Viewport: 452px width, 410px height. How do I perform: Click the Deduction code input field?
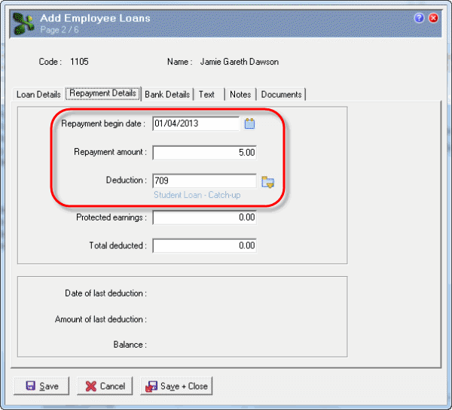coord(204,181)
